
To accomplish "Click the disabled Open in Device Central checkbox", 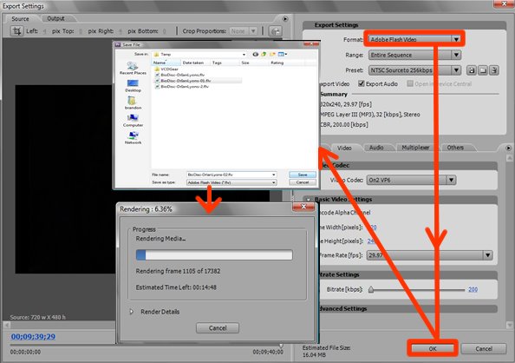I will tap(410, 83).
